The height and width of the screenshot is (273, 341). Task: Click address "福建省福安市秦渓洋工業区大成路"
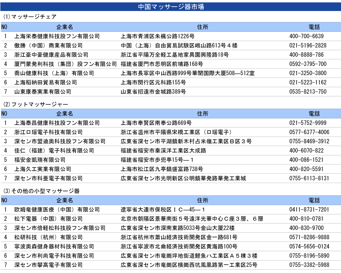pos(163,151)
